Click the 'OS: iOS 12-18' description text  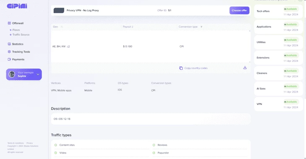pos(62,119)
